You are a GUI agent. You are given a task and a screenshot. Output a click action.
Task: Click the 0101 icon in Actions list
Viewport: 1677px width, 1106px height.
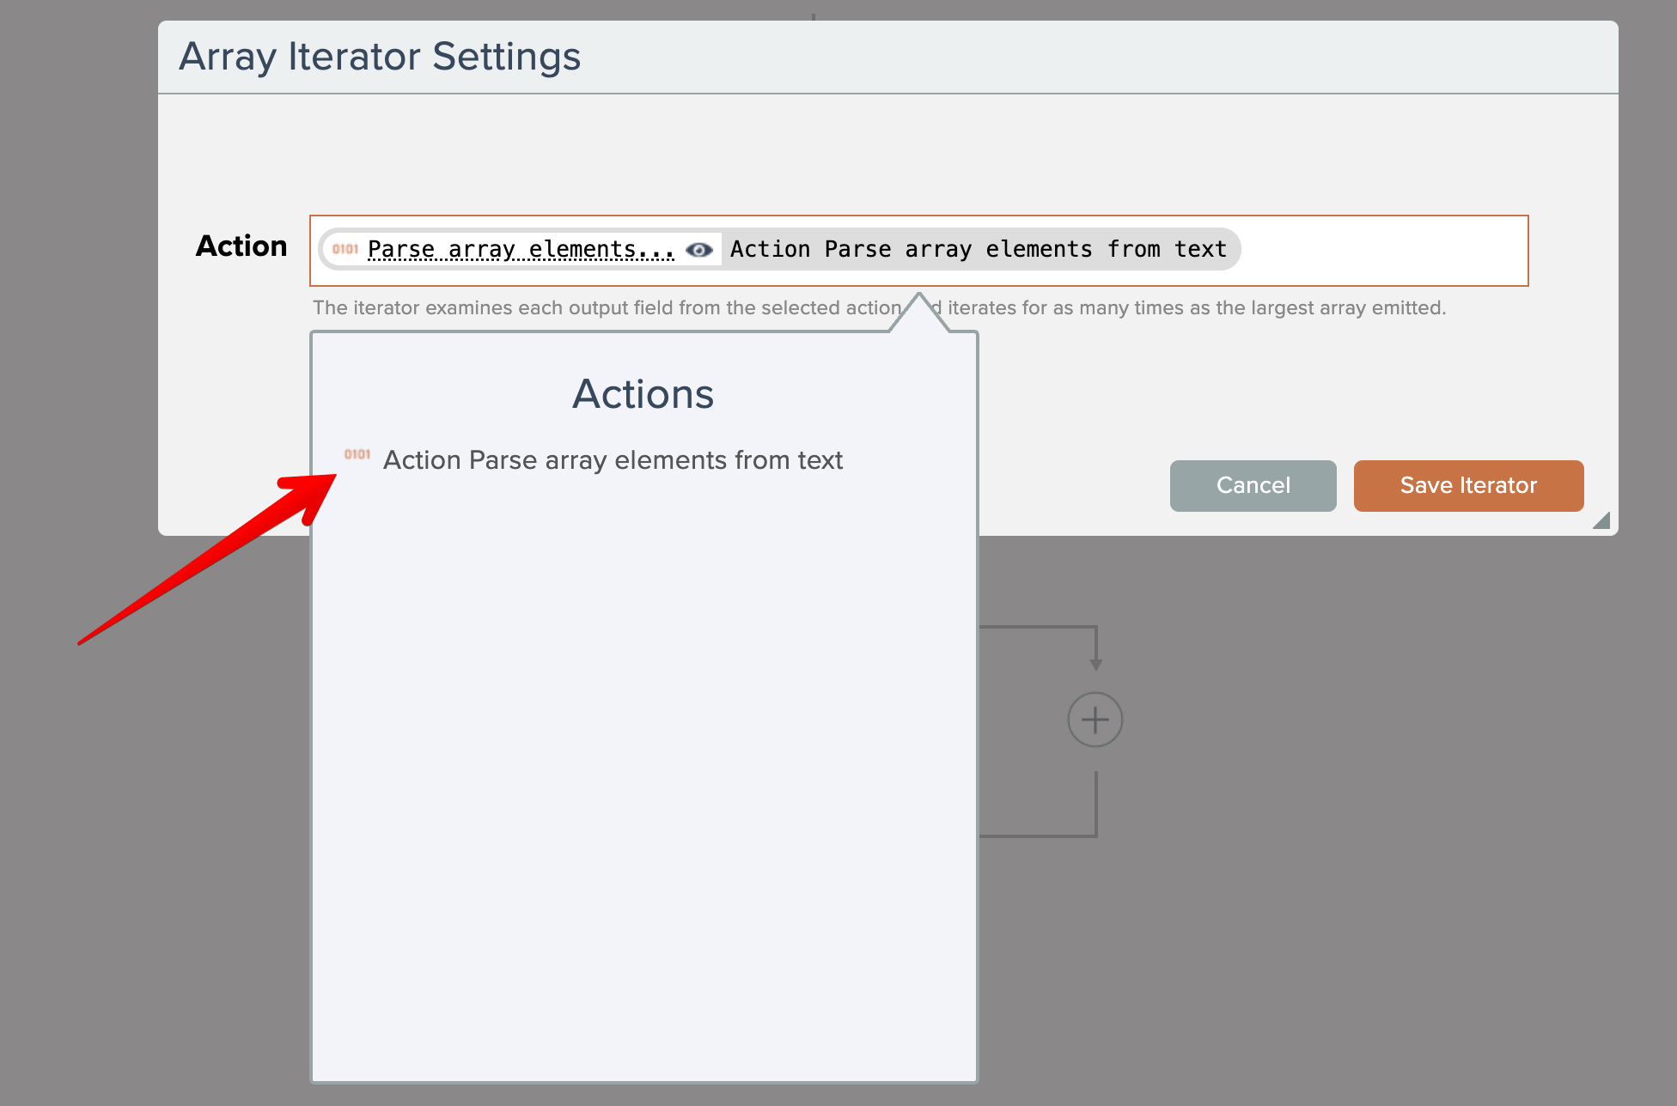click(x=357, y=454)
